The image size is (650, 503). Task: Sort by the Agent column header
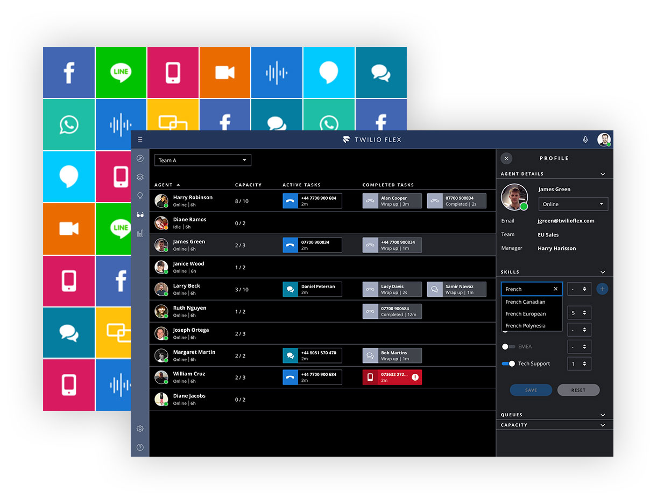point(167,185)
